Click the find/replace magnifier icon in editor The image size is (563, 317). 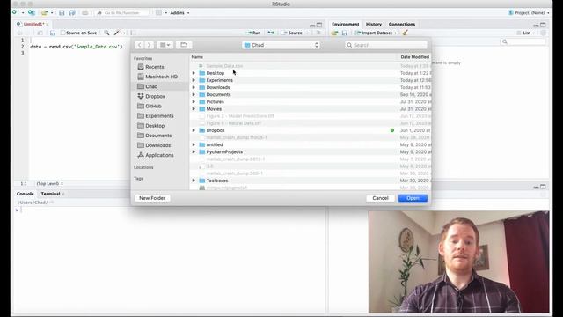[106, 33]
